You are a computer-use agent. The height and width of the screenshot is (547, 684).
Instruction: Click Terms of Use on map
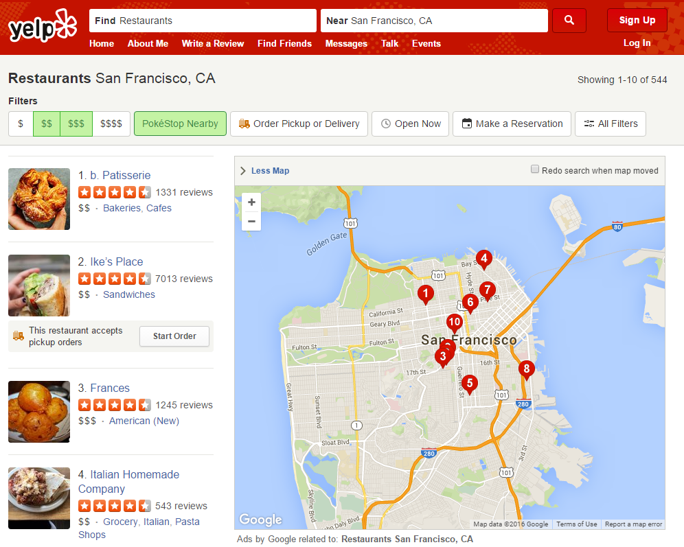tap(576, 524)
